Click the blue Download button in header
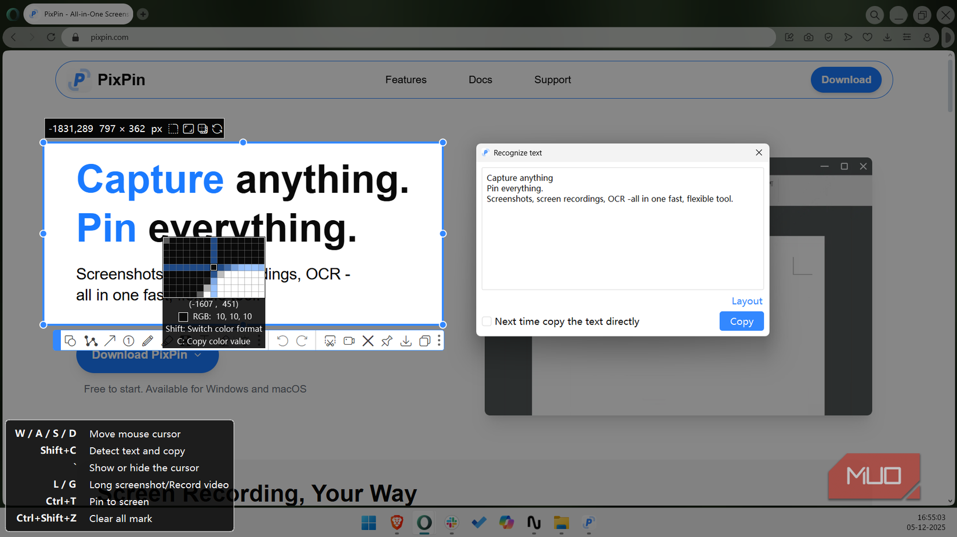 846,80
